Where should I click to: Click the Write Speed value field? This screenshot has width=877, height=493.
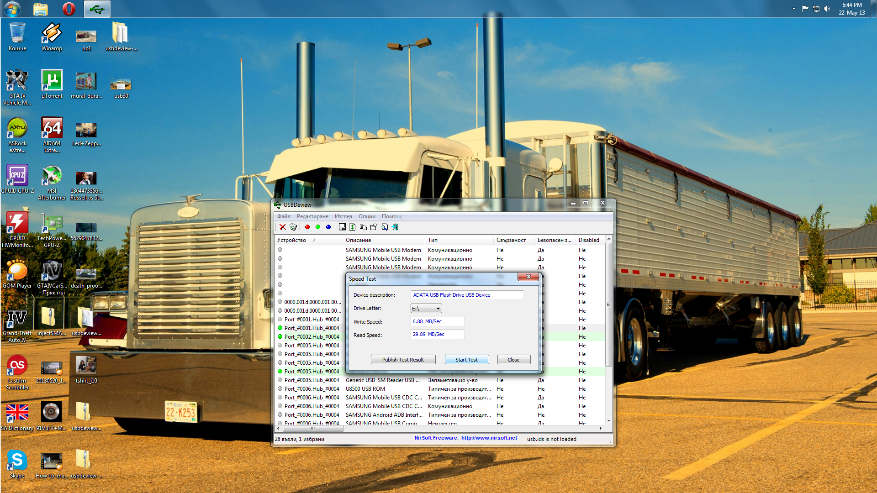click(x=437, y=322)
